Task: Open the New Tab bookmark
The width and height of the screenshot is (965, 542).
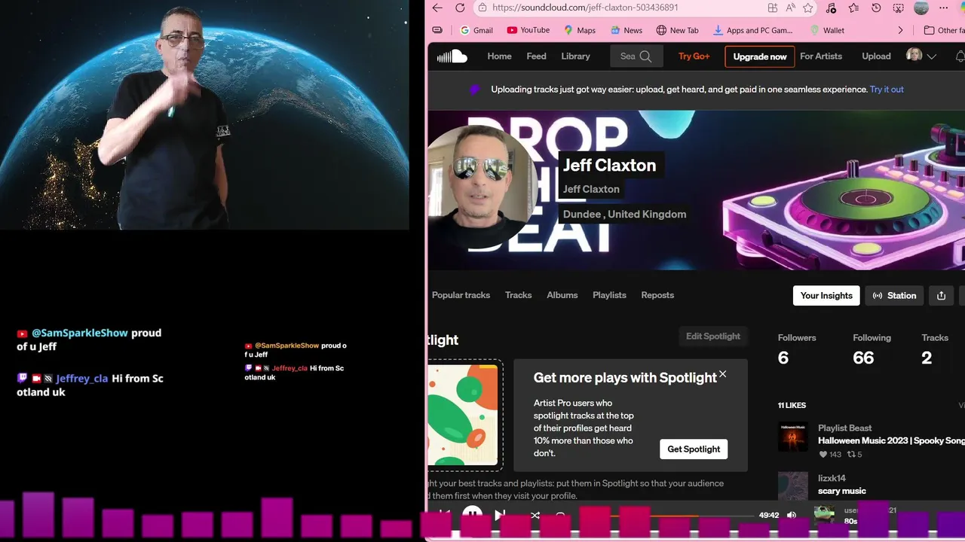Action: point(677,30)
